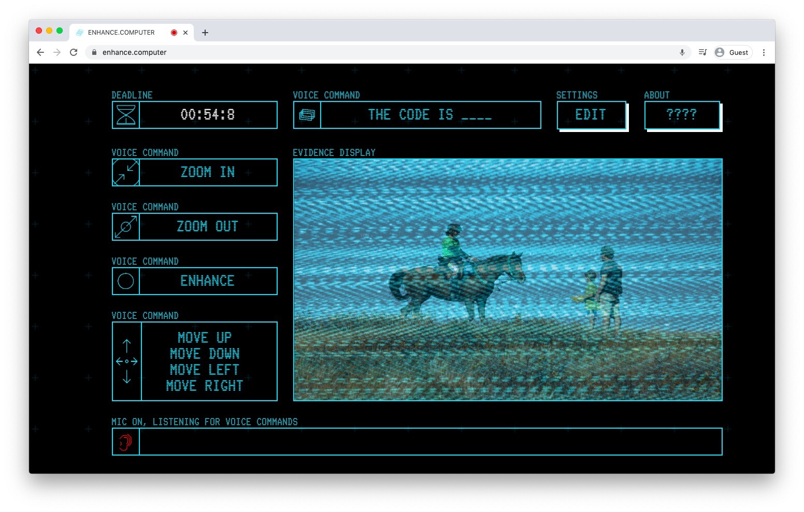Click the enhance circle icon
804x512 pixels.
point(126,281)
